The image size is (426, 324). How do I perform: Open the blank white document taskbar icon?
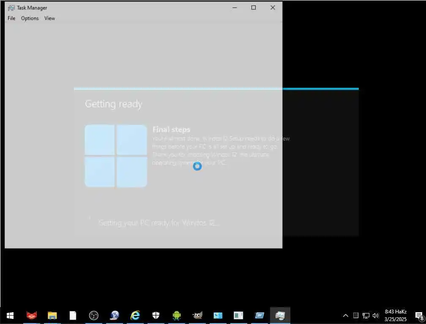pos(73,315)
